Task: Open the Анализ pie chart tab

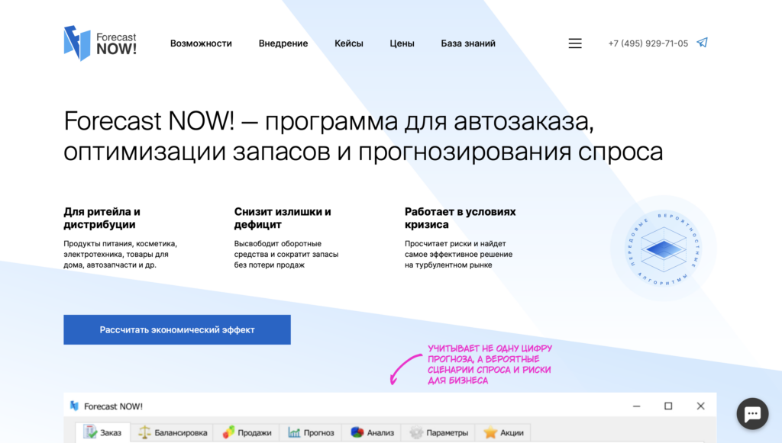Action: (x=372, y=432)
